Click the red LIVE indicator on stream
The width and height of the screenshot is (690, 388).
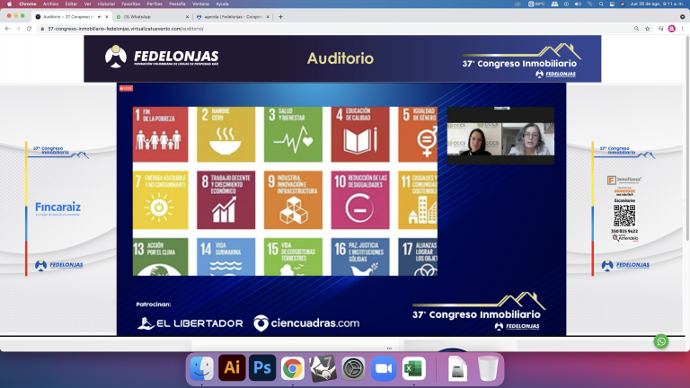coord(126,88)
